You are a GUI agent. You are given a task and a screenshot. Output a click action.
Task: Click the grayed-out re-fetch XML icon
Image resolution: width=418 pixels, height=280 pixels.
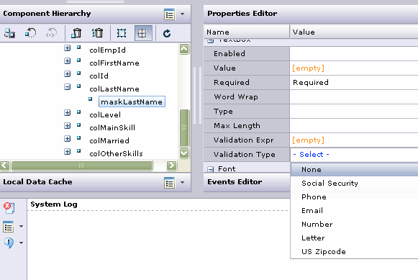tap(51, 33)
